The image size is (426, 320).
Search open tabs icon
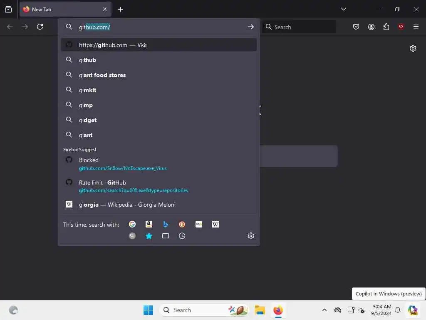166,236
